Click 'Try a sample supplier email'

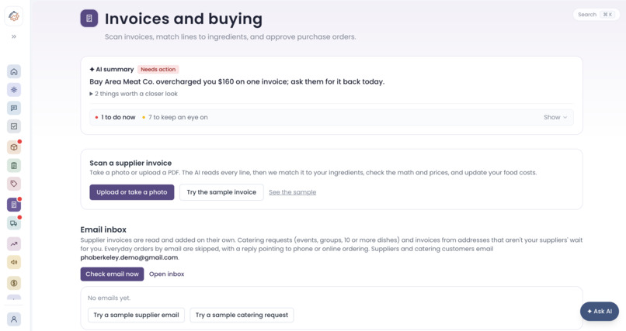[136, 315]
